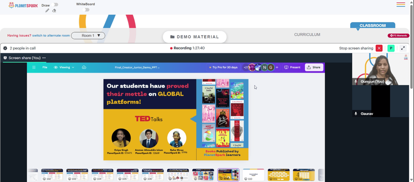Open call settings gear icon
The width and height of the screenshot is (414, 182).
click(x=5, y=48)
